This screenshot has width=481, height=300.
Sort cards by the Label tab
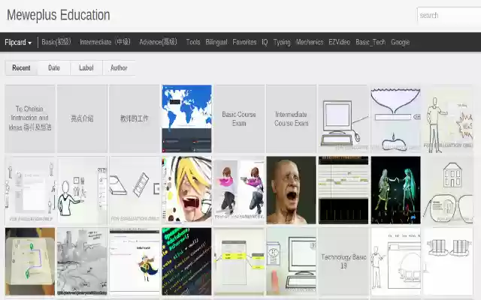(86, 68)
